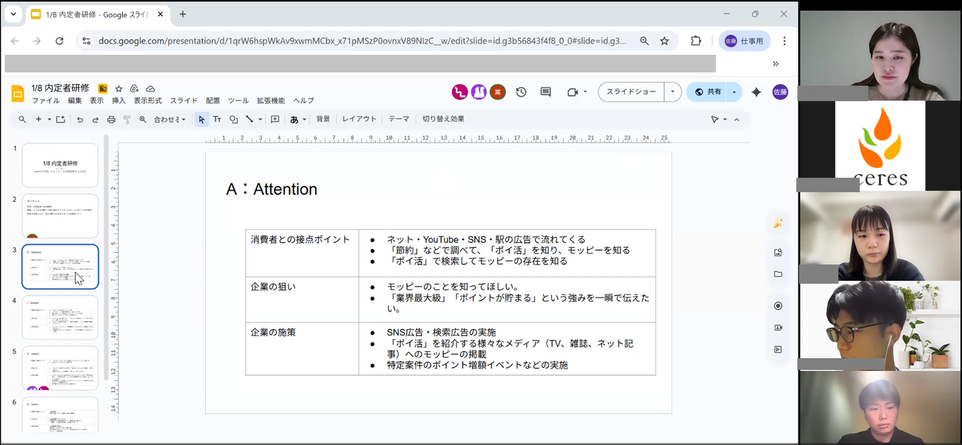Collapse the menus with the caret
The height and width of the screenshot is (445, 962).
pos(737,119)
